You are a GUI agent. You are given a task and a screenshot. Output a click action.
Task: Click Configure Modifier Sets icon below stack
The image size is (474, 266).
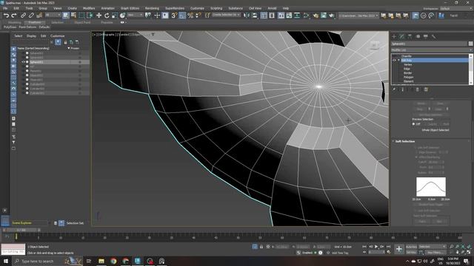click(x=426, y=89)
